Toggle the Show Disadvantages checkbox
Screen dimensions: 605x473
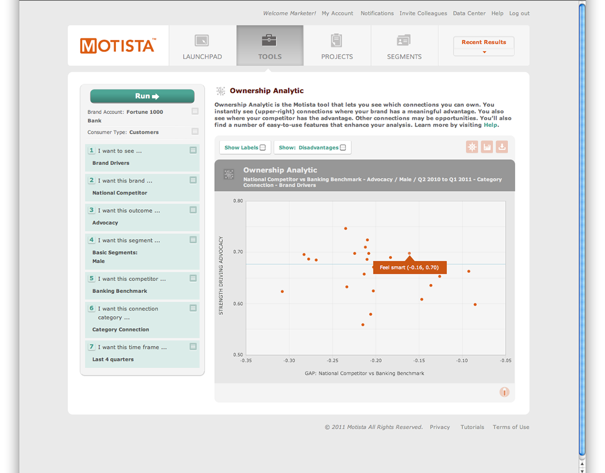pos(343,148)
